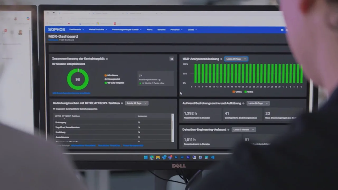The image size is (338, 190).
Task: Click the Andere Organisationen info icon
Action: (159, 80)
